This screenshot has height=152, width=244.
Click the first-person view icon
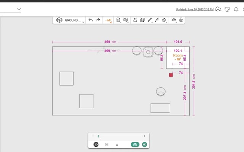117,145
